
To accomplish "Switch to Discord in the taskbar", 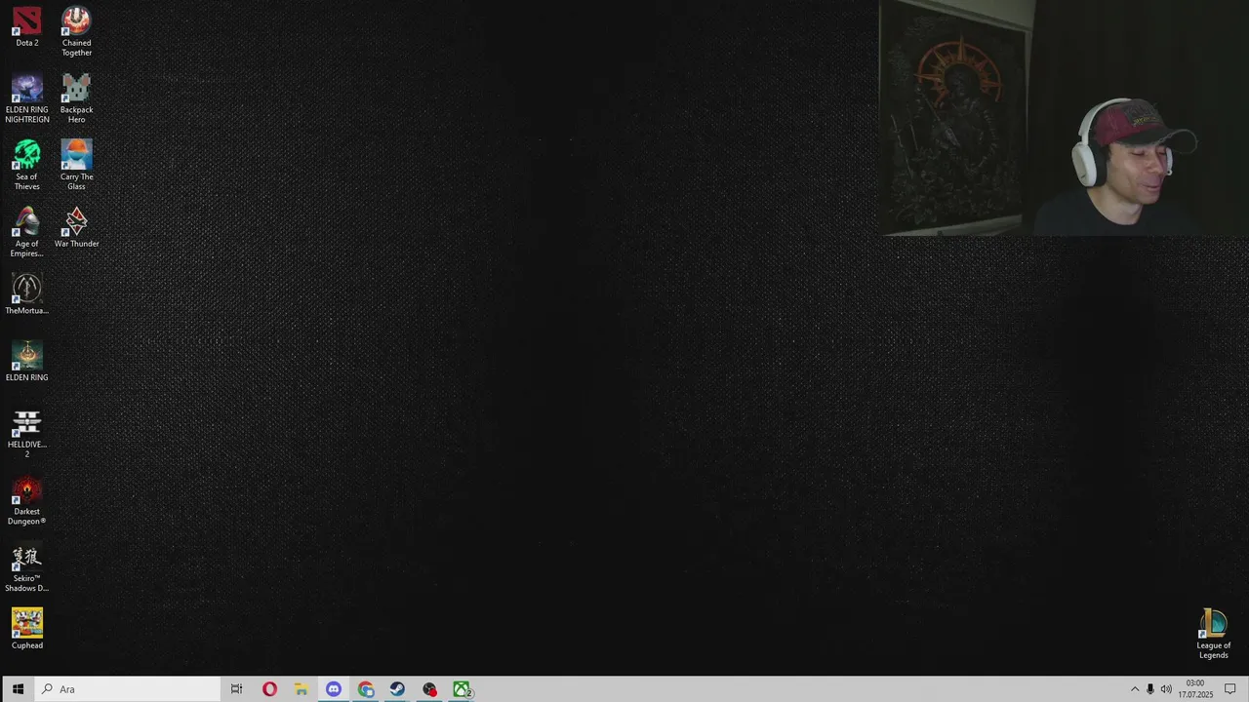I will click(x=334, y=689).
